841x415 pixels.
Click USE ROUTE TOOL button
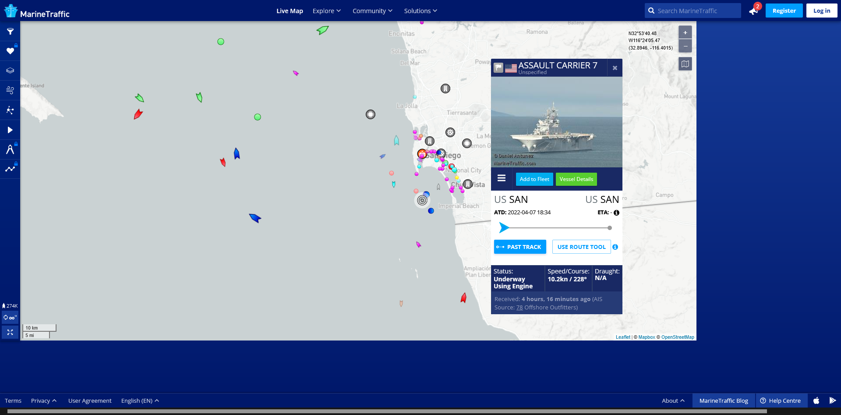click(x=581, y=247)
